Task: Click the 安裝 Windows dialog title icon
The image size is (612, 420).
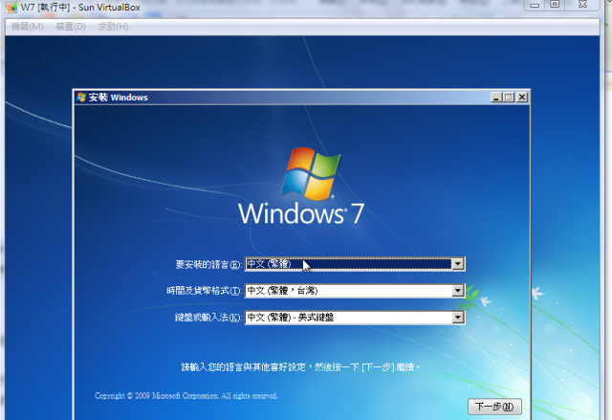Action: point(81,98)
